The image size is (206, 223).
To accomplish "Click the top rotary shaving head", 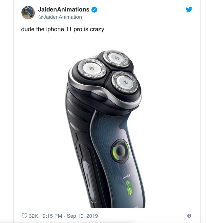I will [x=117, y=58].
